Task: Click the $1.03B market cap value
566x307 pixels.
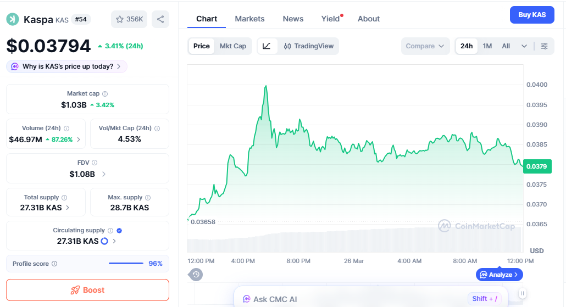Action: tap(74, 105)
